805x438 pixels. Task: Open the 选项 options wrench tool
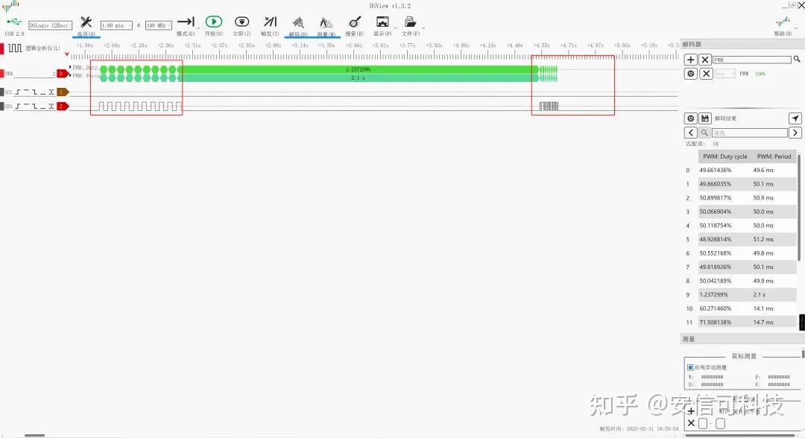coord(86,22)
